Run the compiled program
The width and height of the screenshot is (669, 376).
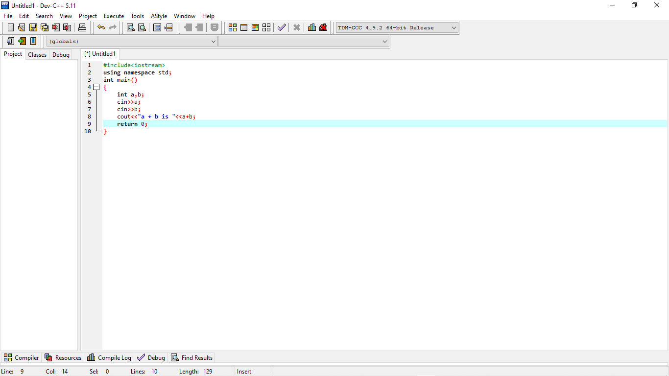(244, 27)
